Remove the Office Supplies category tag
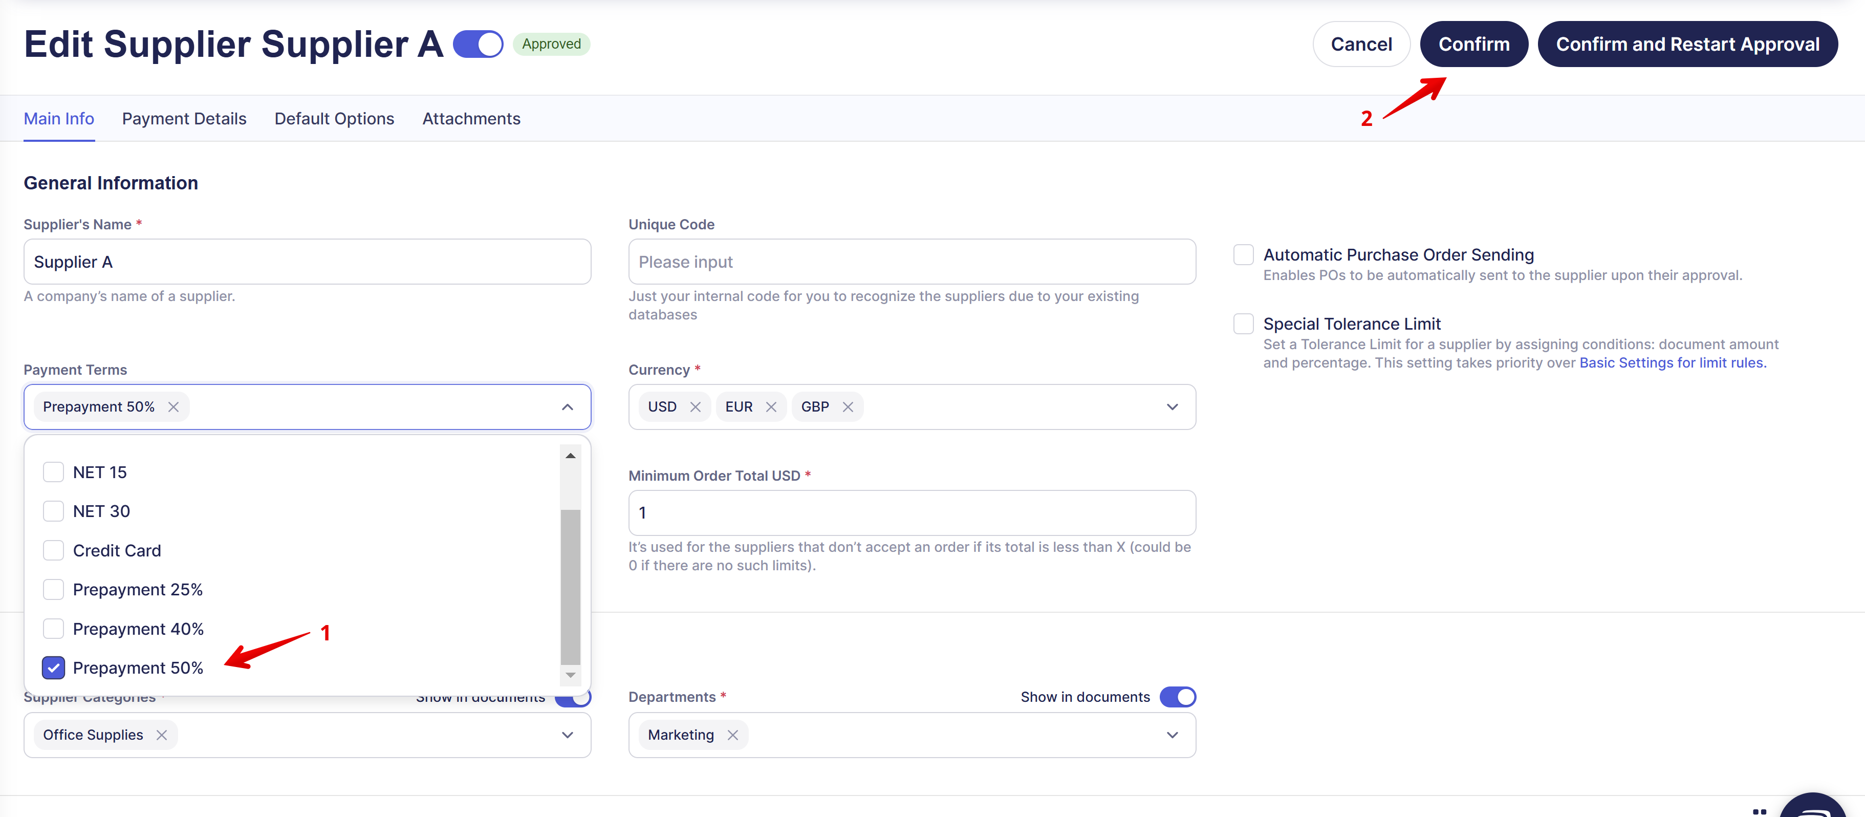 point(161,735)
